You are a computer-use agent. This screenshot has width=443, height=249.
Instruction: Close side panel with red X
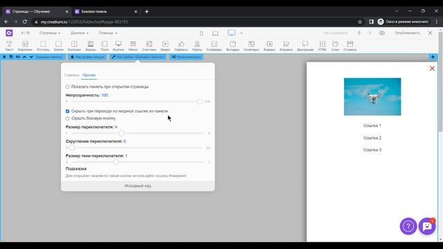432,68
